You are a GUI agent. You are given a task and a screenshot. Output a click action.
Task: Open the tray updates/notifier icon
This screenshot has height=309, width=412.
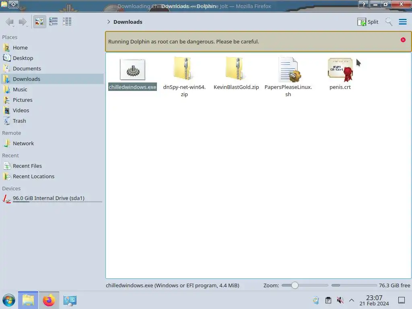coord(316,300)
